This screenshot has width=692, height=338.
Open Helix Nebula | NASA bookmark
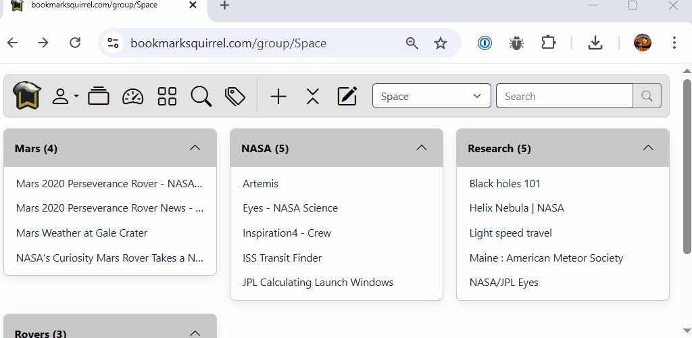[517, 208]
